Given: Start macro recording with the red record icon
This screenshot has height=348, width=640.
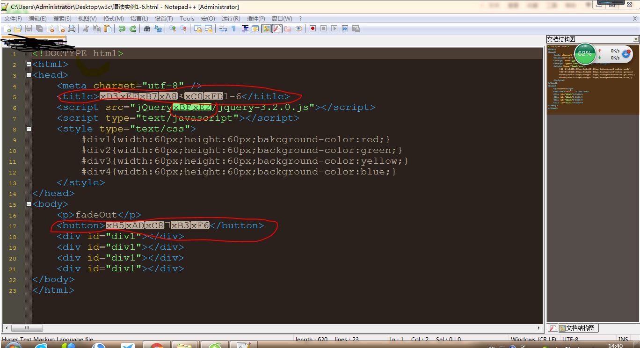Looking at the screenshot, I should point(313,29).
